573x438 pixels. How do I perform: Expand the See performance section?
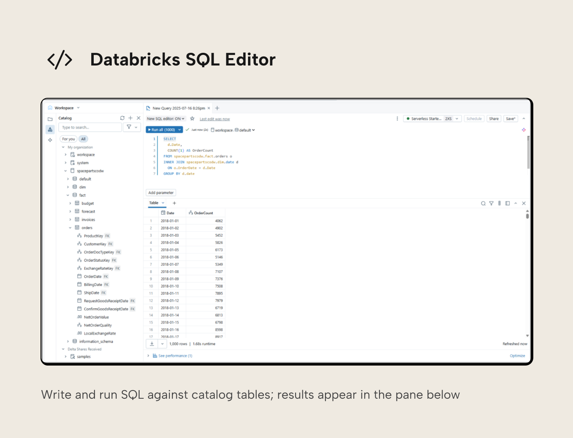point(148,356)
